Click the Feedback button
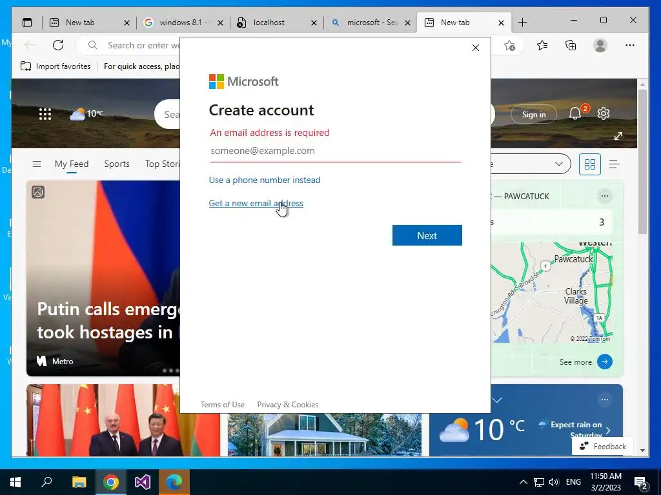This screenshot has height=495, width=661. pyautogui.click(x=602, y=446)
